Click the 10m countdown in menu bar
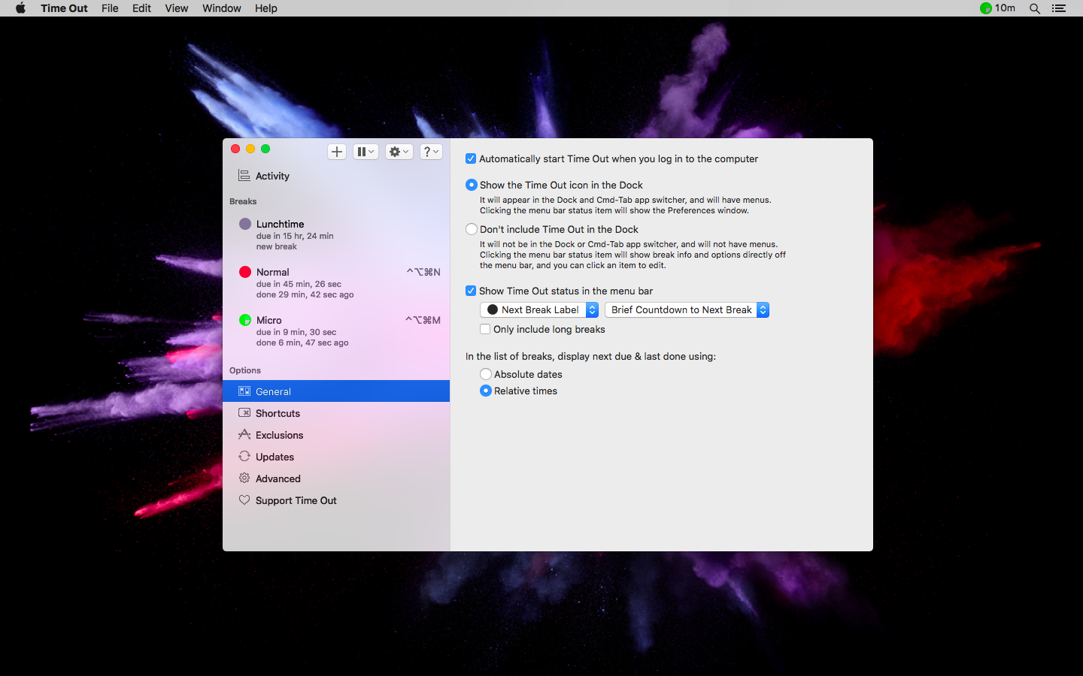This screenshot has height=676, width=1083. (1006, 8)
